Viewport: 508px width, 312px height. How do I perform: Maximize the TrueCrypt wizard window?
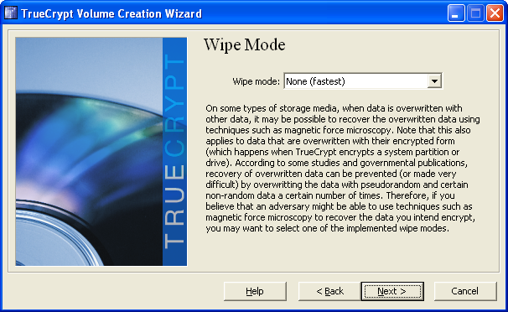tap(475, 13)
